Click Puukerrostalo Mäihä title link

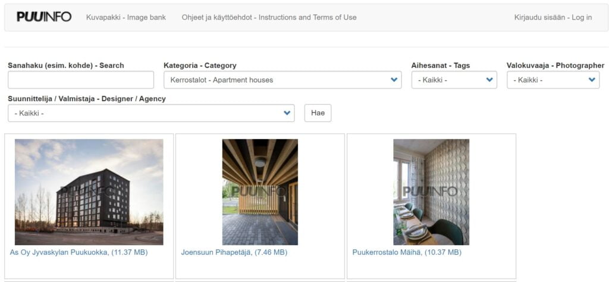pos(406,252)
